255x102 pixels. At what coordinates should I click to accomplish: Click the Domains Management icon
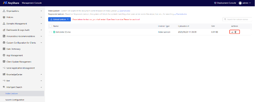[4, 24]
